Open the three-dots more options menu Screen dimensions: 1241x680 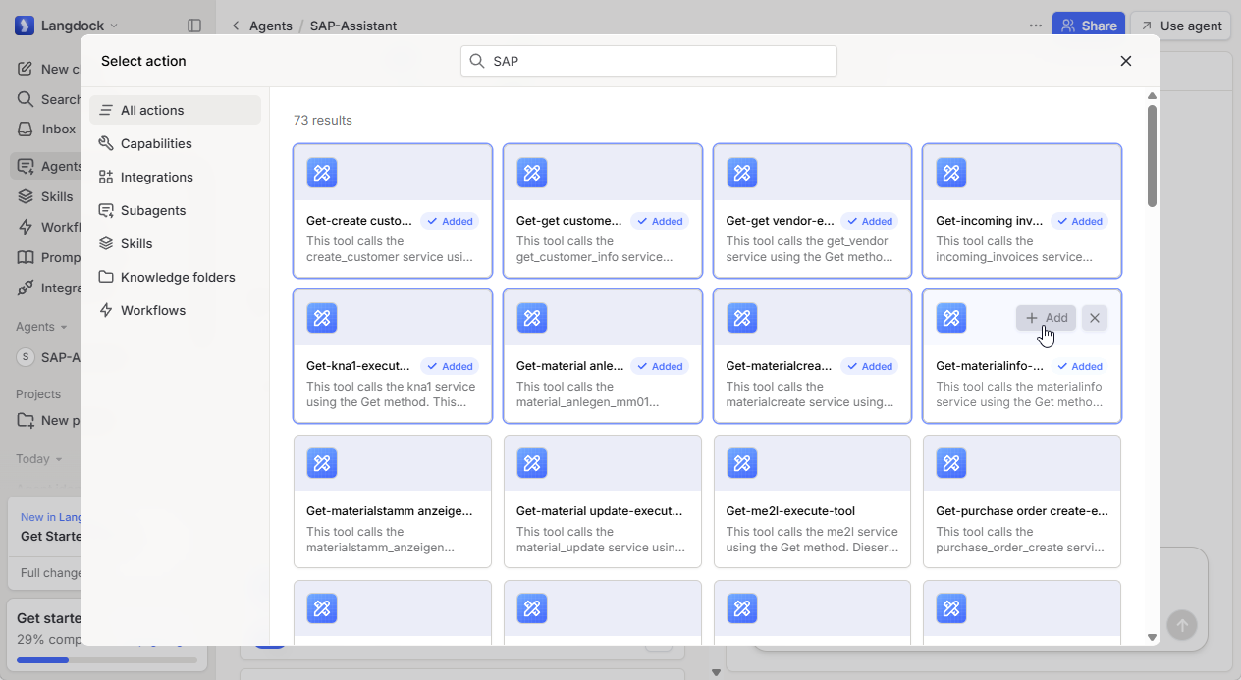[1036, 26]
